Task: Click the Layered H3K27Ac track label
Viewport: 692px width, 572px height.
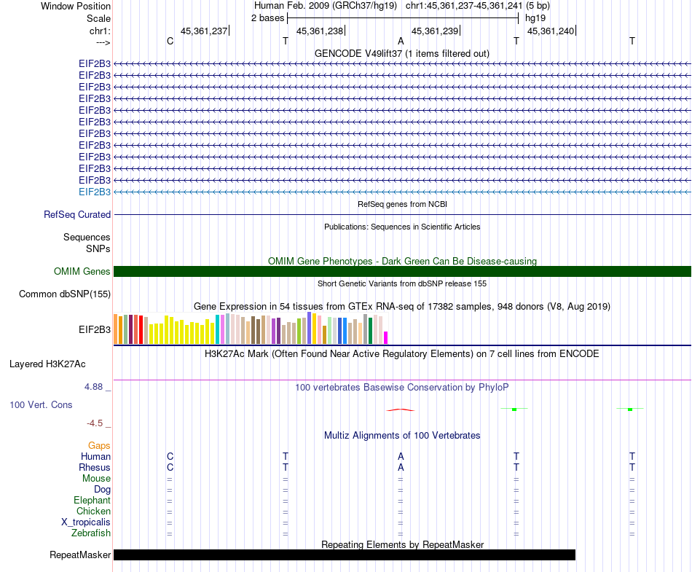Action: (x=47, y=364)
